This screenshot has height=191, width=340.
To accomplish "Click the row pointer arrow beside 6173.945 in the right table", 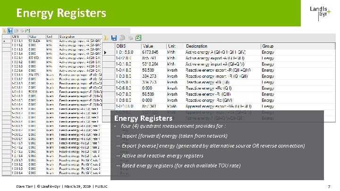I will [105, 52].
